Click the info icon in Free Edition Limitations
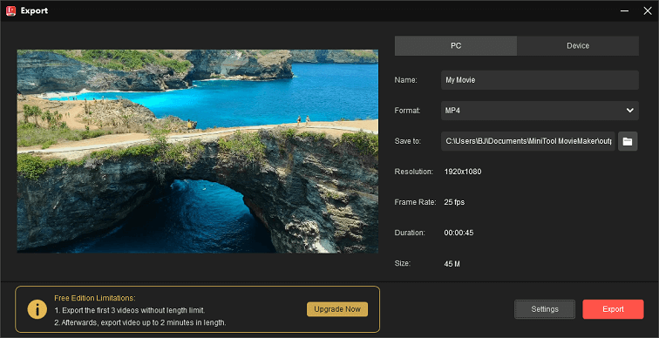Screen dimensions: 659x338 coord(37,309)
